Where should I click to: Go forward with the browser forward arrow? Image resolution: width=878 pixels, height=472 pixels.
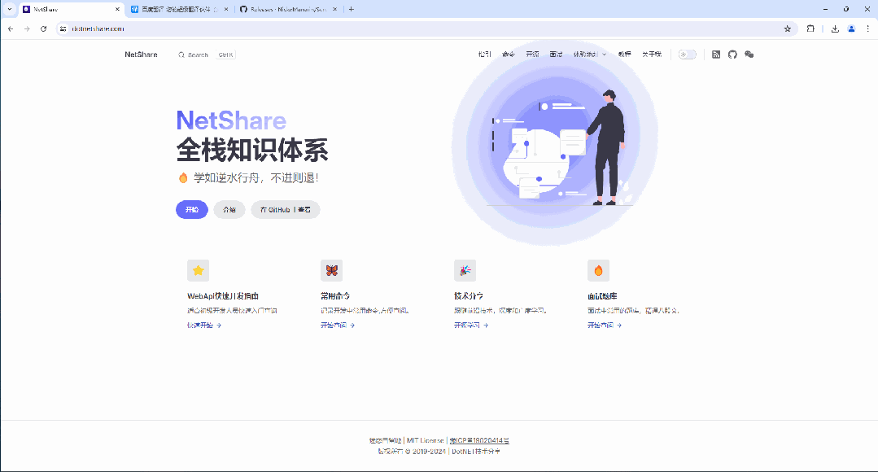tap(27, 28)
